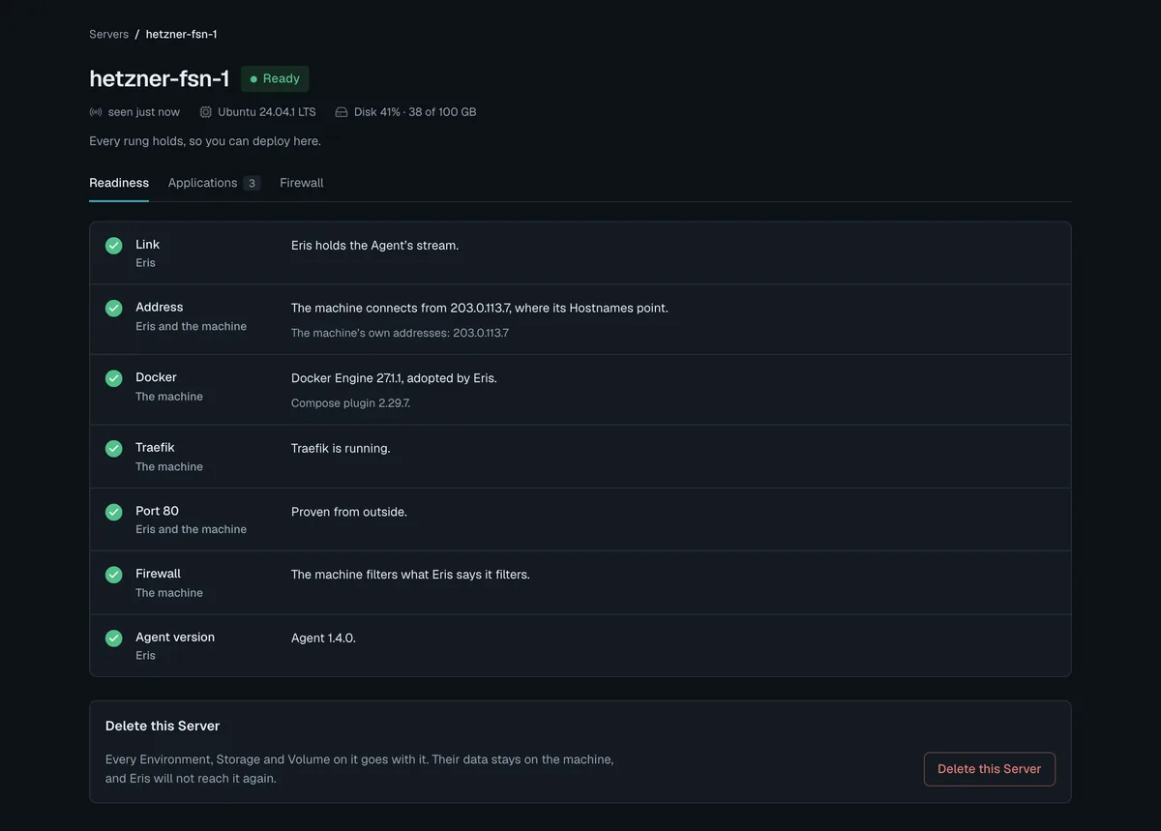Click the green check icon for Agent version

114,638
